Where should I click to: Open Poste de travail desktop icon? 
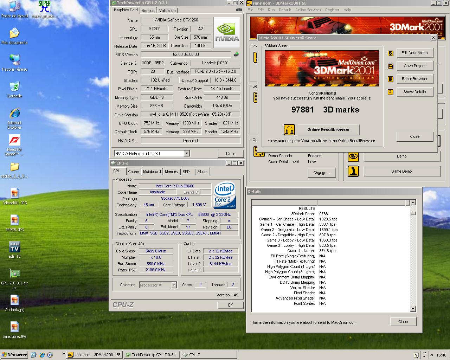coord(14,10)
